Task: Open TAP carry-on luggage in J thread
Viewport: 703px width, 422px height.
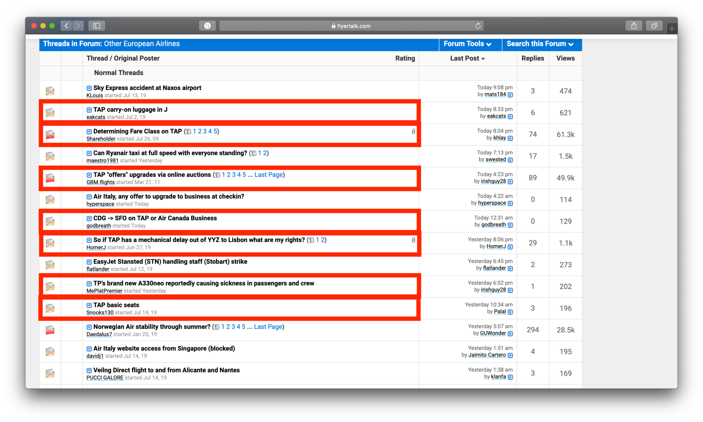Action: coord(130,110)
